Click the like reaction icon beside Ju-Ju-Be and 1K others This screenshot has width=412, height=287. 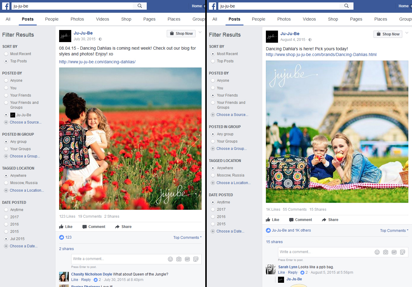(268, 230)
